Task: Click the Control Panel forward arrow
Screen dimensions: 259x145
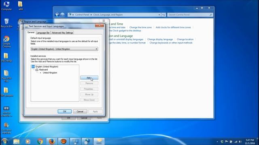Action: tap(62, 15)
